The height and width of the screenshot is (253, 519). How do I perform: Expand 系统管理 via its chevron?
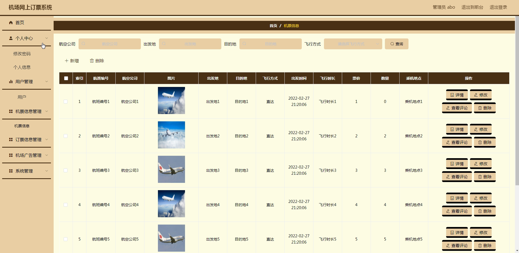pos(47,171)
